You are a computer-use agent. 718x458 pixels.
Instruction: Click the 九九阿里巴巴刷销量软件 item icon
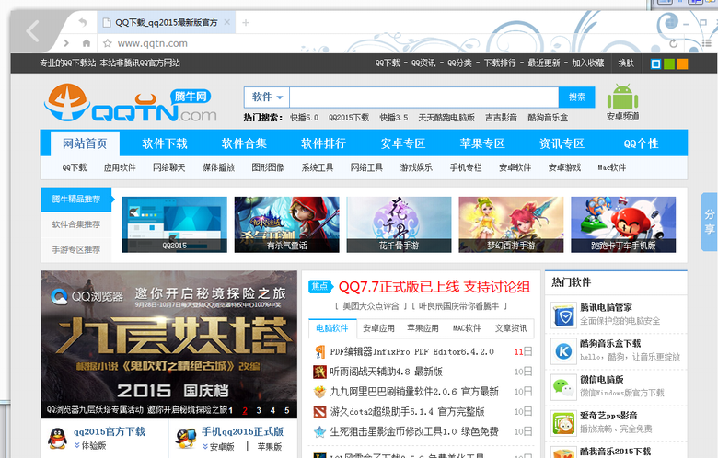click(319, 392)
